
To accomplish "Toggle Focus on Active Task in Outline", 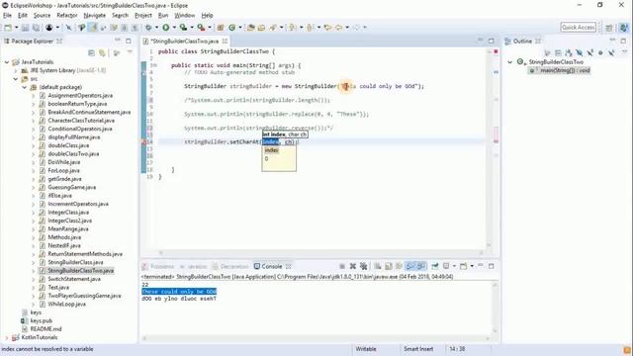I will pyautogui.click(x=547, y=52).
